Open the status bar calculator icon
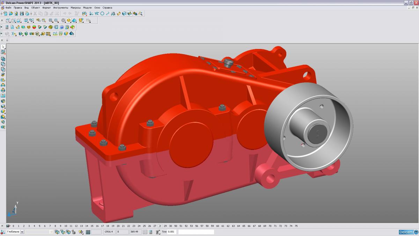 click(150, 232)
